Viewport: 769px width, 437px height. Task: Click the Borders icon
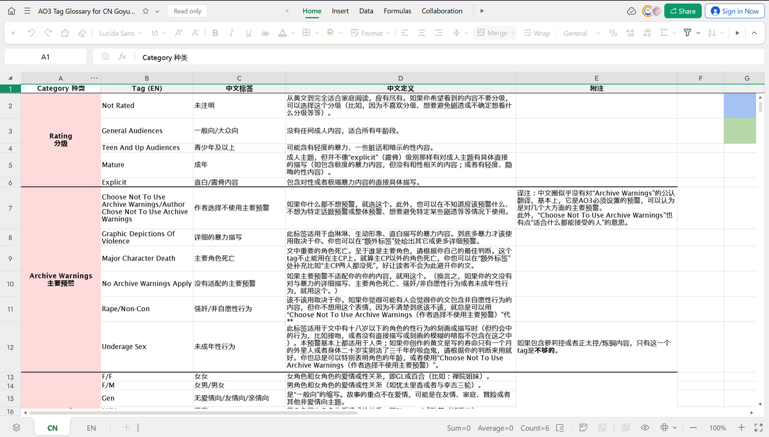[306, 33]
